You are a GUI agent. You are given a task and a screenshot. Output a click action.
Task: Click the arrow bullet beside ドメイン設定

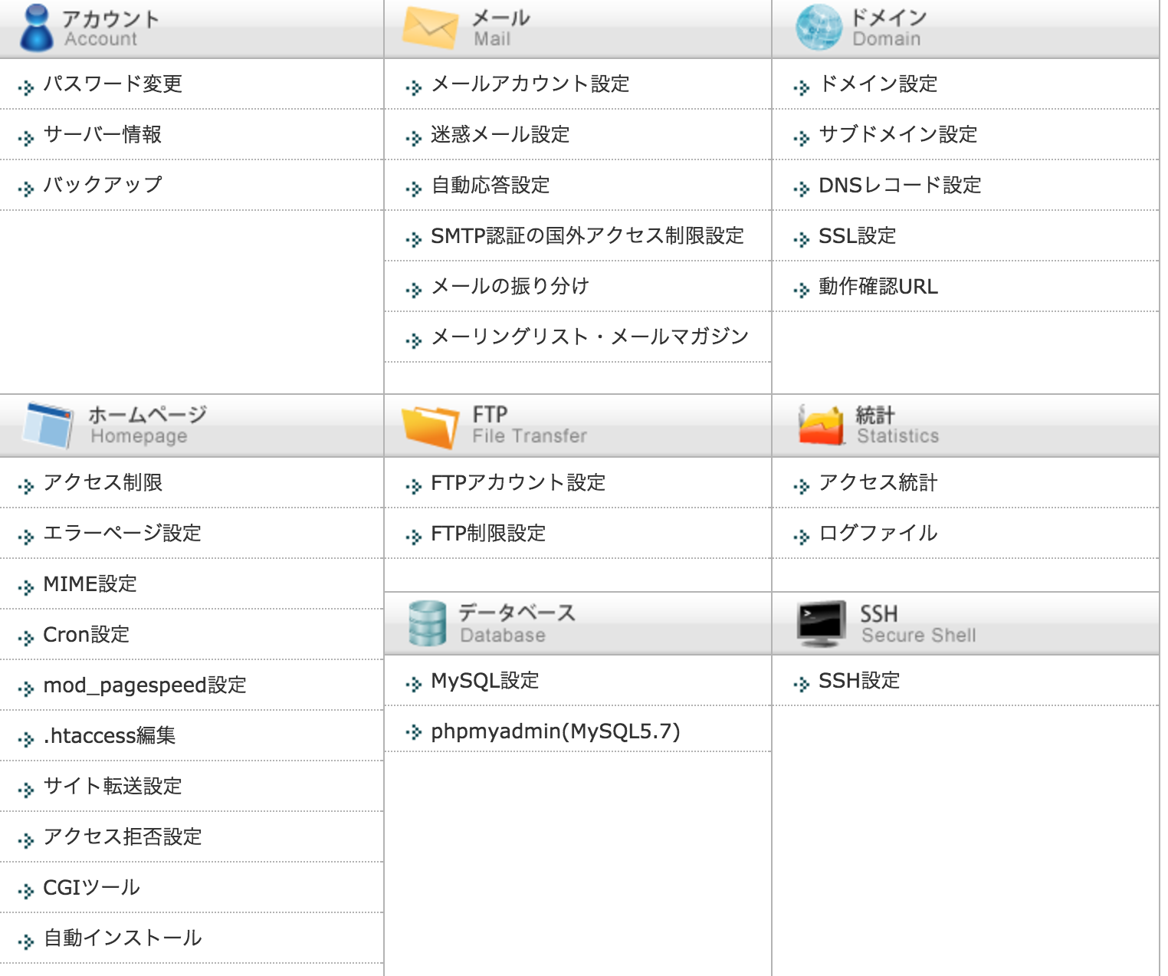point(802,87)
